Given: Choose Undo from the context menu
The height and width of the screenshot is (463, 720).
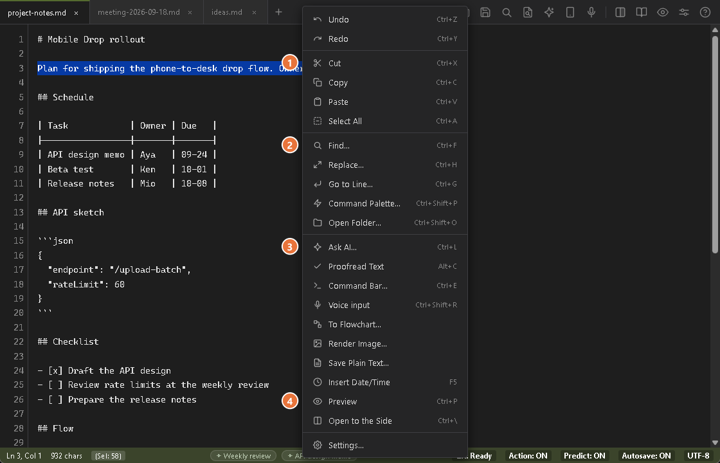Looking at the screenshot, I should pos(385,19).
